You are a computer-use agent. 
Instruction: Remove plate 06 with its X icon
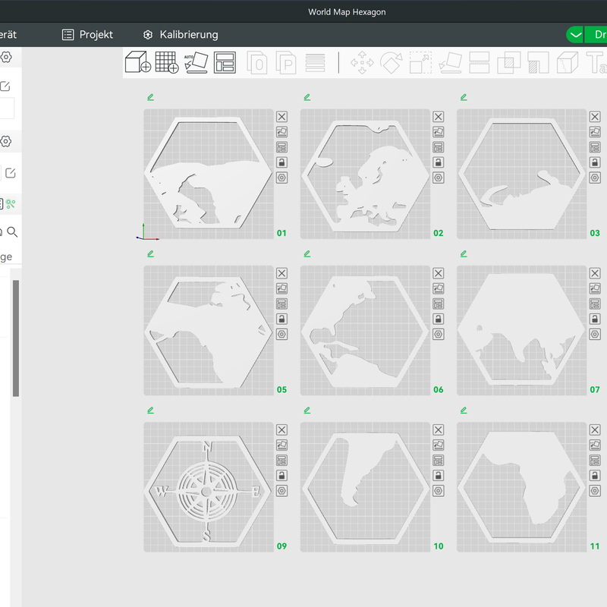click(x=439, y=273)
